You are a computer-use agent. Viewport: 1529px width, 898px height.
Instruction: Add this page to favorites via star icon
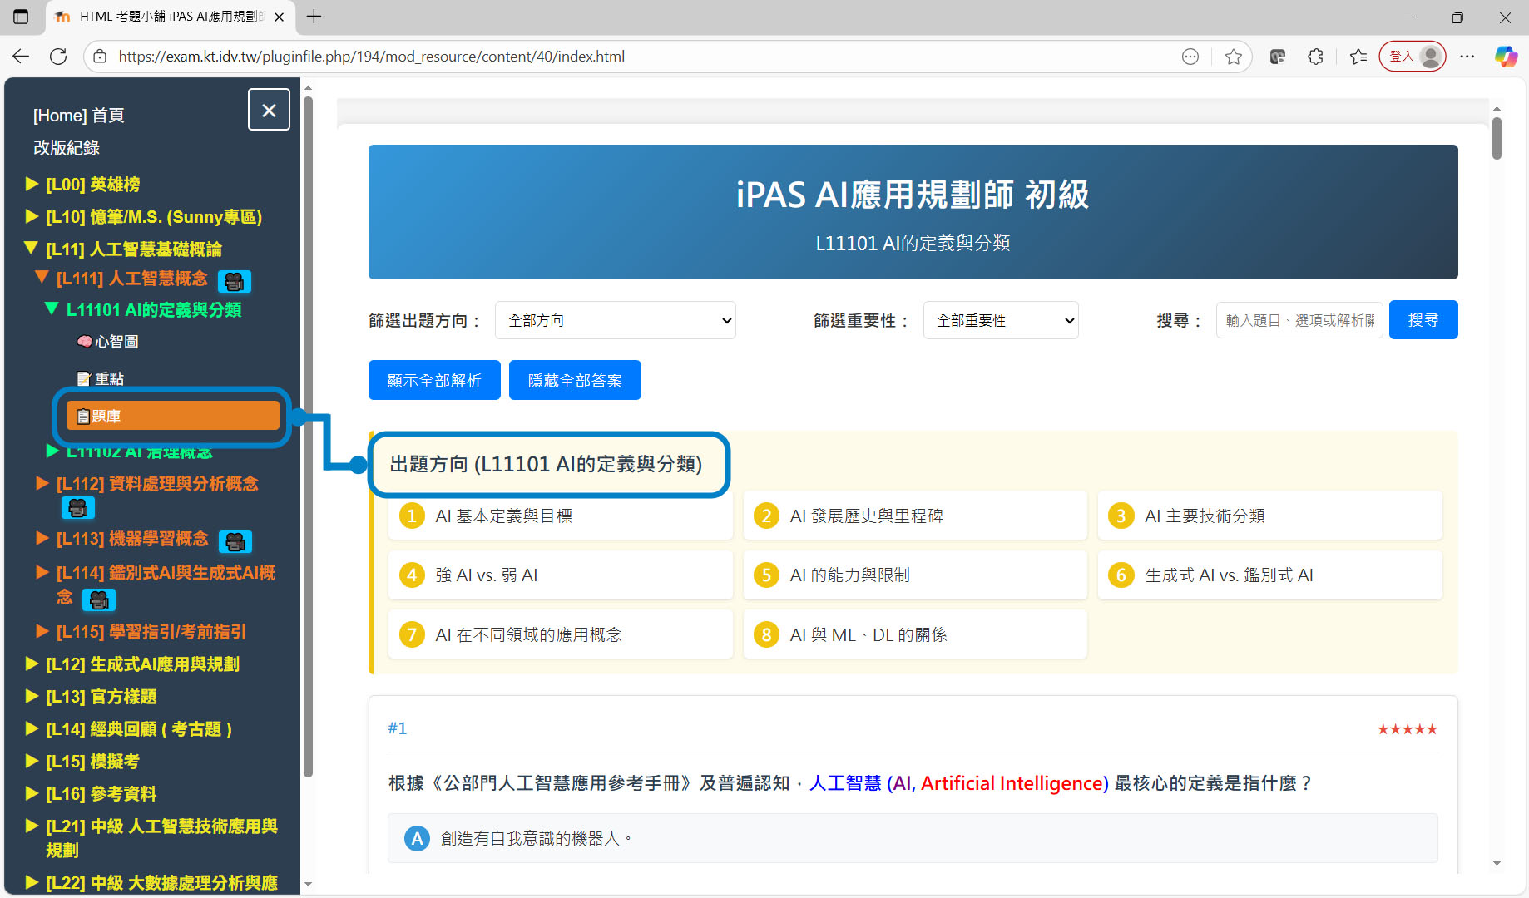[x=1233, y=57]
